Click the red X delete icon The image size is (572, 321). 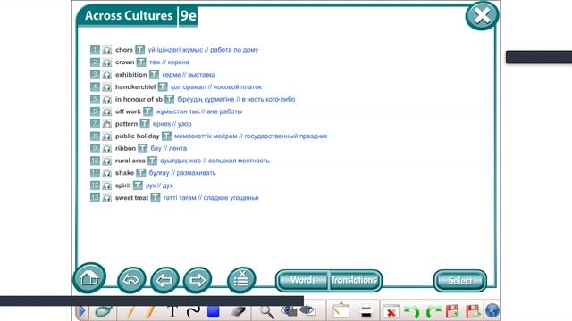(391, 312)
